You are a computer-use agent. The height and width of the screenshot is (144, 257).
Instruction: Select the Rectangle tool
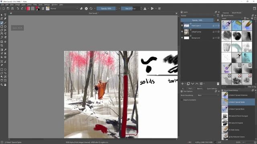point(2,26)
